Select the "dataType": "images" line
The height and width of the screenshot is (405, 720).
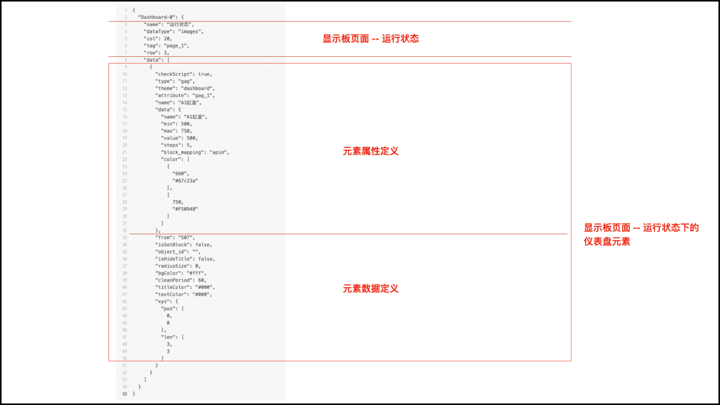(173, 32)
